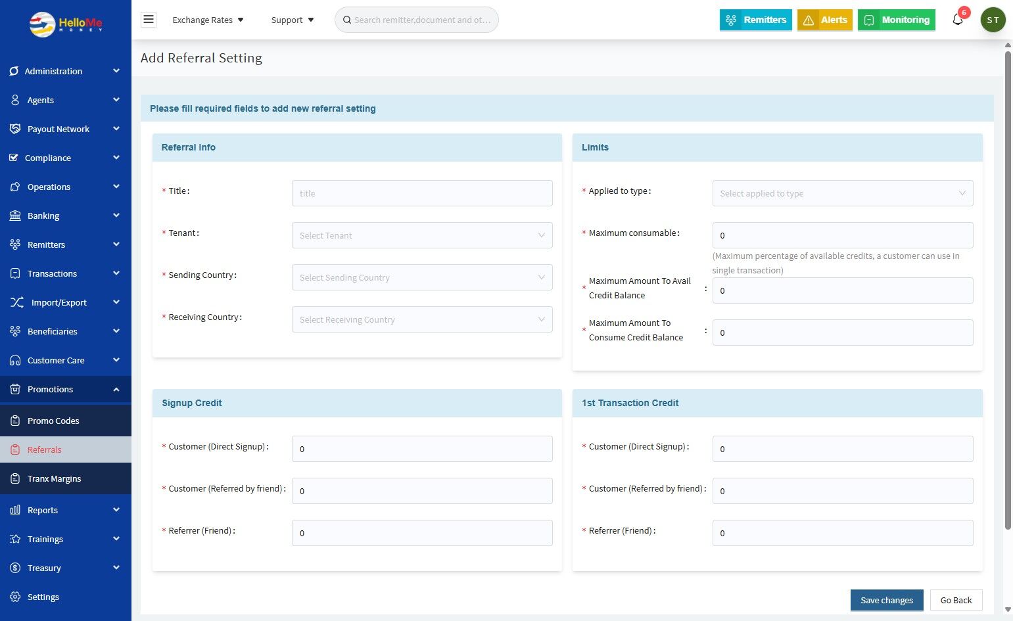Click the scrollbar down arrow
The height and width of the screenshot is (621, 1013).
1008,610
